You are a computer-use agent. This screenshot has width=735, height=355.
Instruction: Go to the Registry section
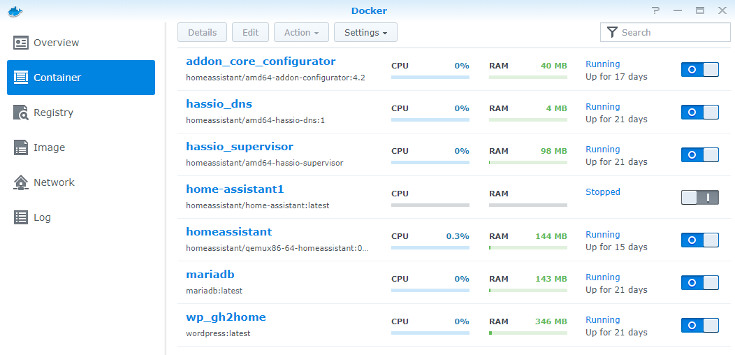tap(81, 113)
